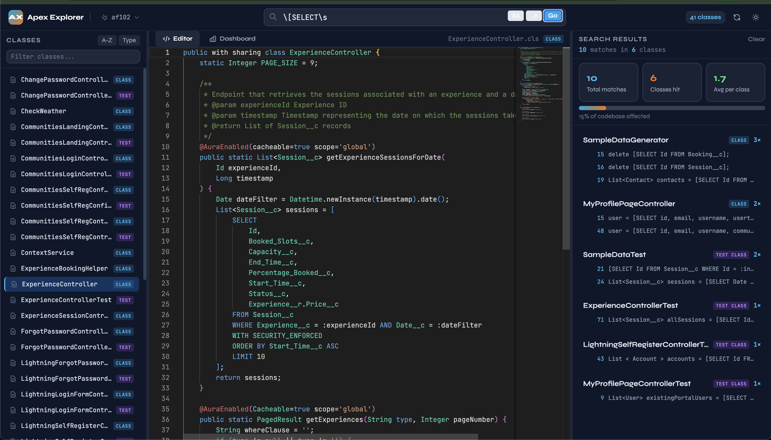The height and width of the screenshot is (440, 771).
Task: Click the codebase affected progress bar
Action: (672, 108)
